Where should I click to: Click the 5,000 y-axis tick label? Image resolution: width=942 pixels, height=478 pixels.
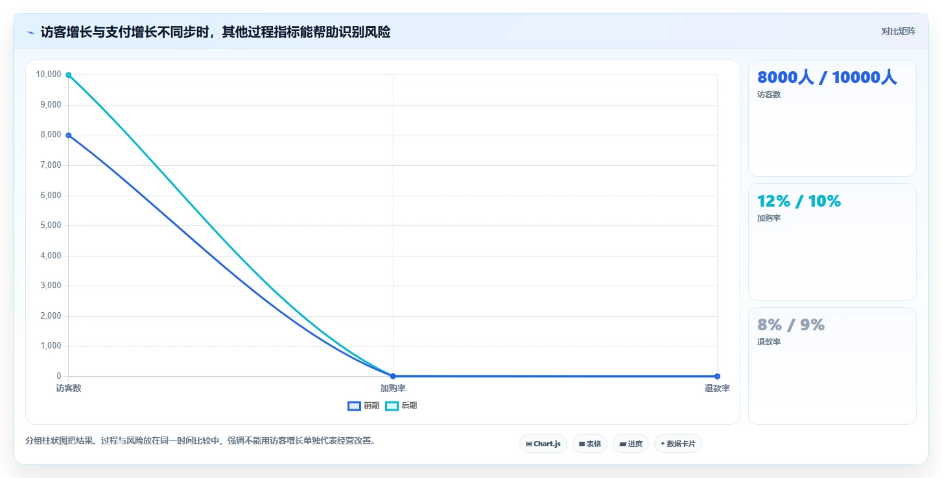(51, 225)
